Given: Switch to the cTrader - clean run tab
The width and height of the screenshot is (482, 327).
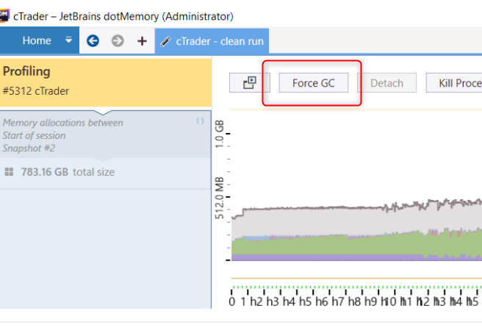Looking at the screenshot, I should tap(212, 41).
